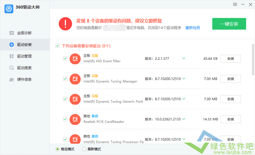
Task: Uncheck the Realtek PCIE CardReader checkbox
Action: [x=65, y=119]
